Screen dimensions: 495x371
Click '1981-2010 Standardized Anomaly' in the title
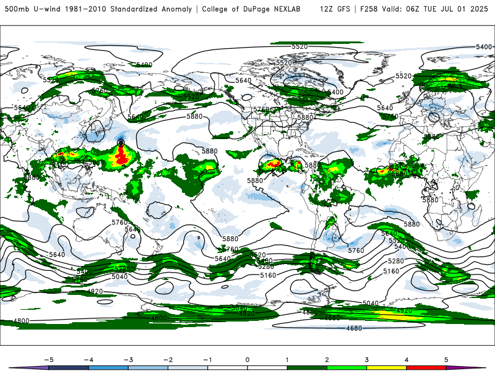coord(129,9)
